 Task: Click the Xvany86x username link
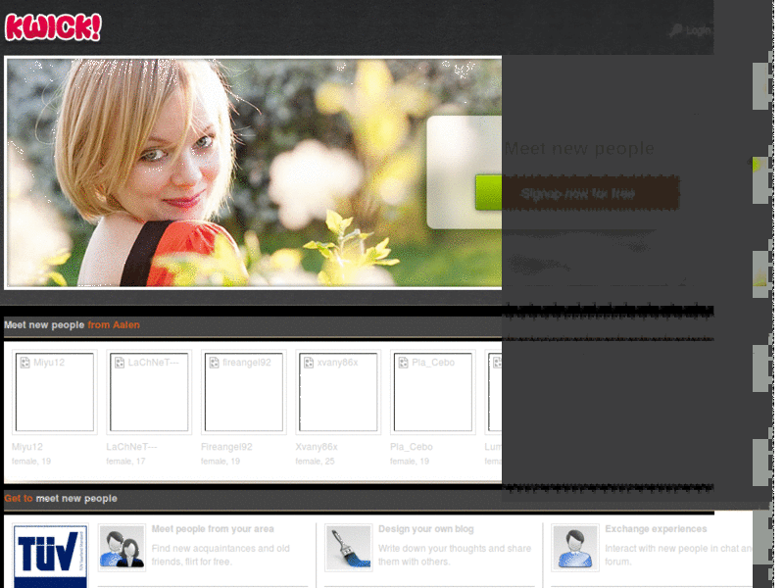(x=317, y=447)
